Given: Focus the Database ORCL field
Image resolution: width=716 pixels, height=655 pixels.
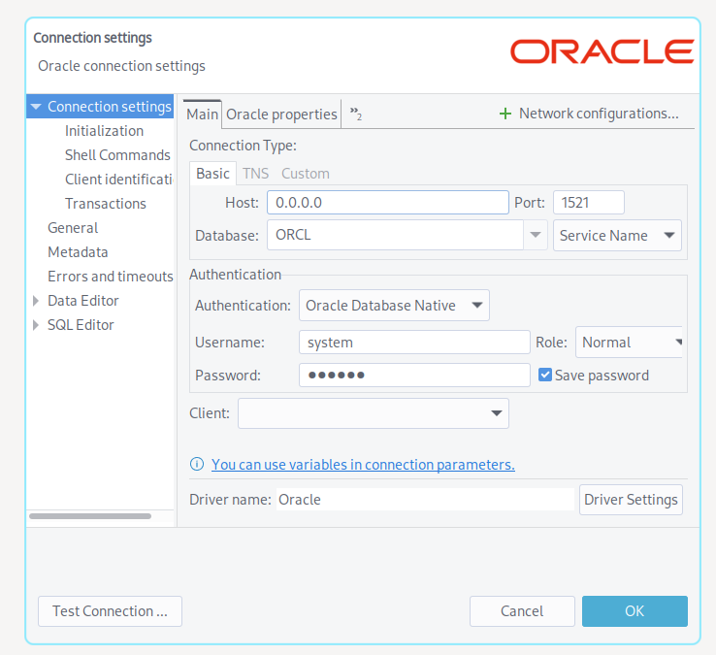Looking at the screenshot, I should [x=395, y=235].
